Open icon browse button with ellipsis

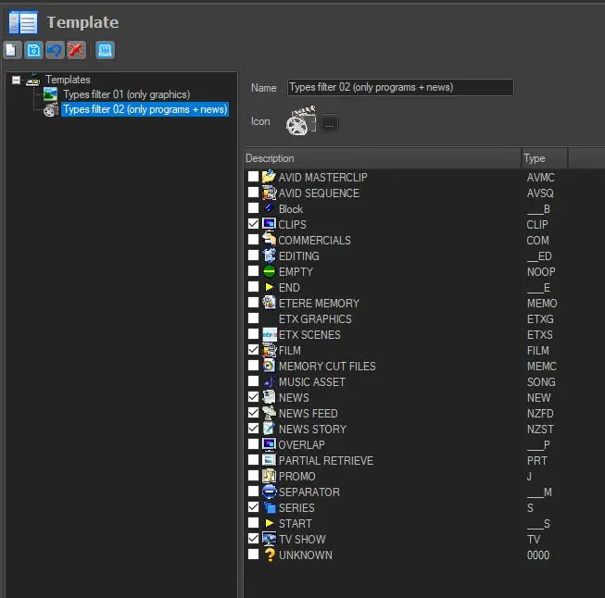tap(330, 123)
